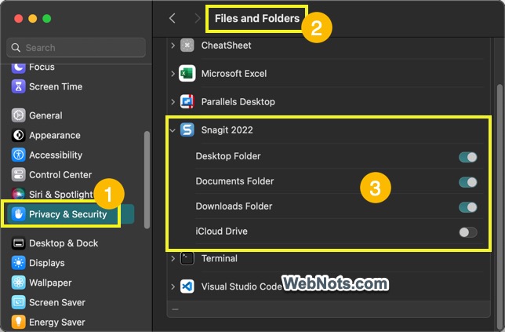Turn off Documents Folder toggle

click(x=468, y=182)
